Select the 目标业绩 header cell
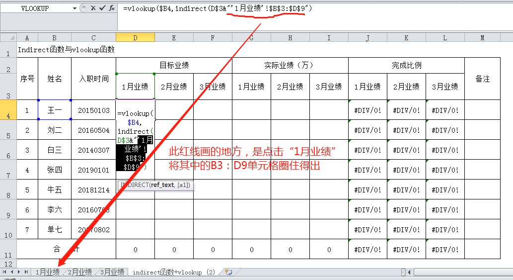 coord(174,65)
